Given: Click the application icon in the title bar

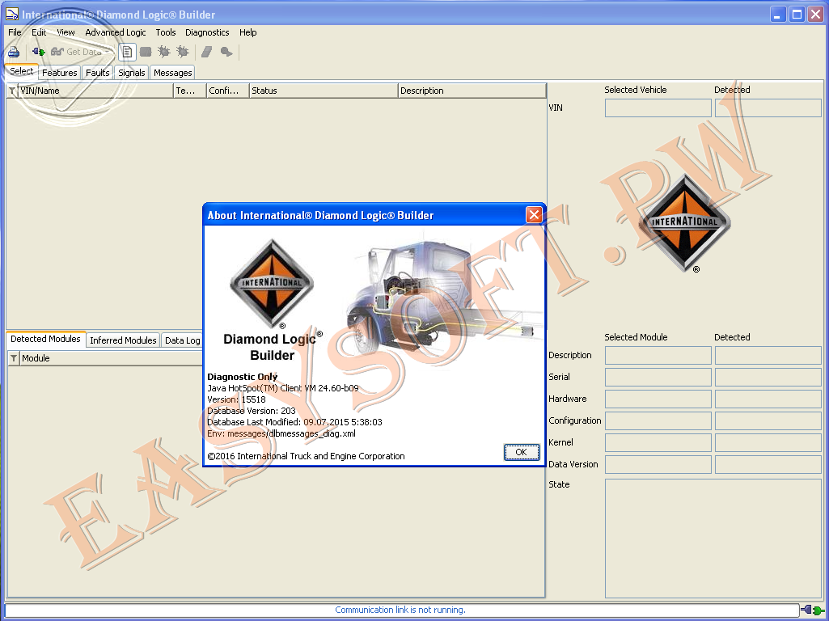Looking at the screenshot, I should pyautogui.click(x=11, y=14).
